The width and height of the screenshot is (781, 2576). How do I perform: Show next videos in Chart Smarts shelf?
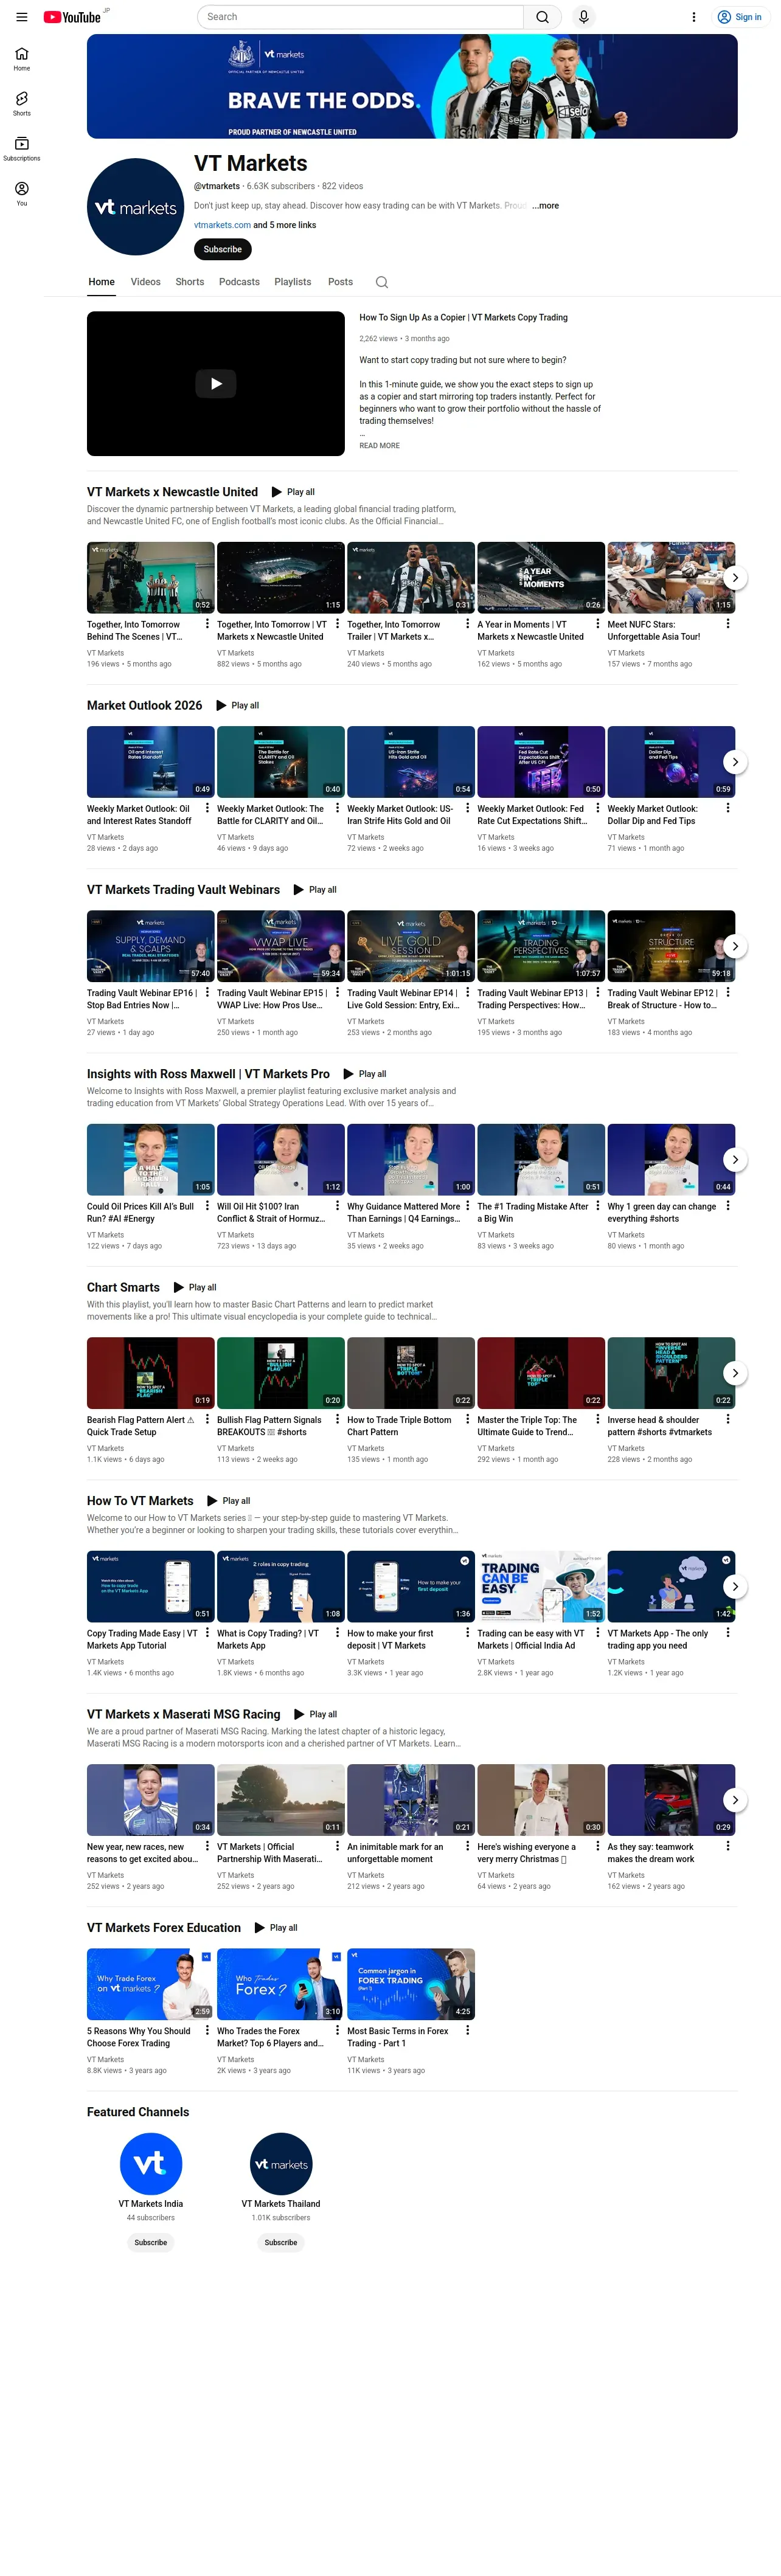click(735, 1373)
